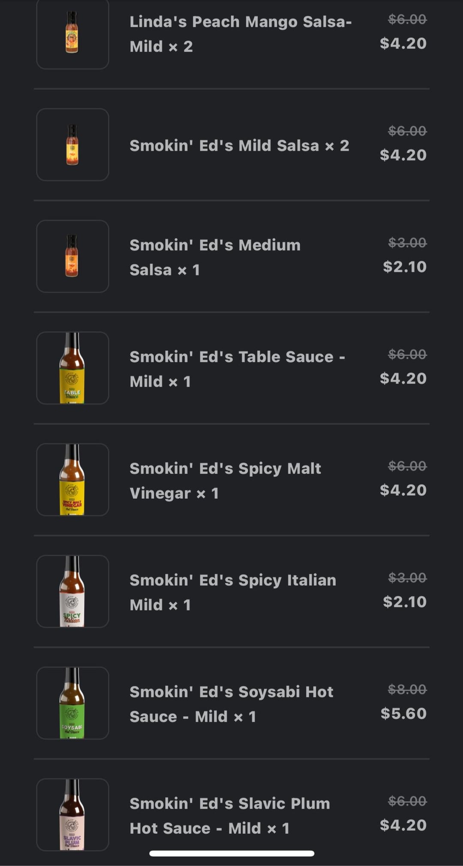The image size is (463, 866).
Task: Click the $2.10 Medium Salsa price
Action: [x=405, y=266]
